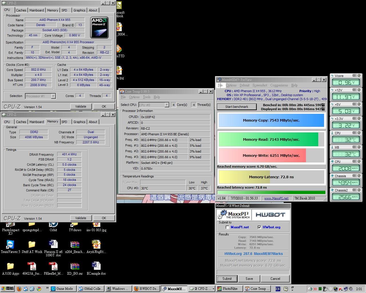Open the Select CPU dropdown in Core Temp
Viewport: 366px width, 293px height.
tap(167, 105)
